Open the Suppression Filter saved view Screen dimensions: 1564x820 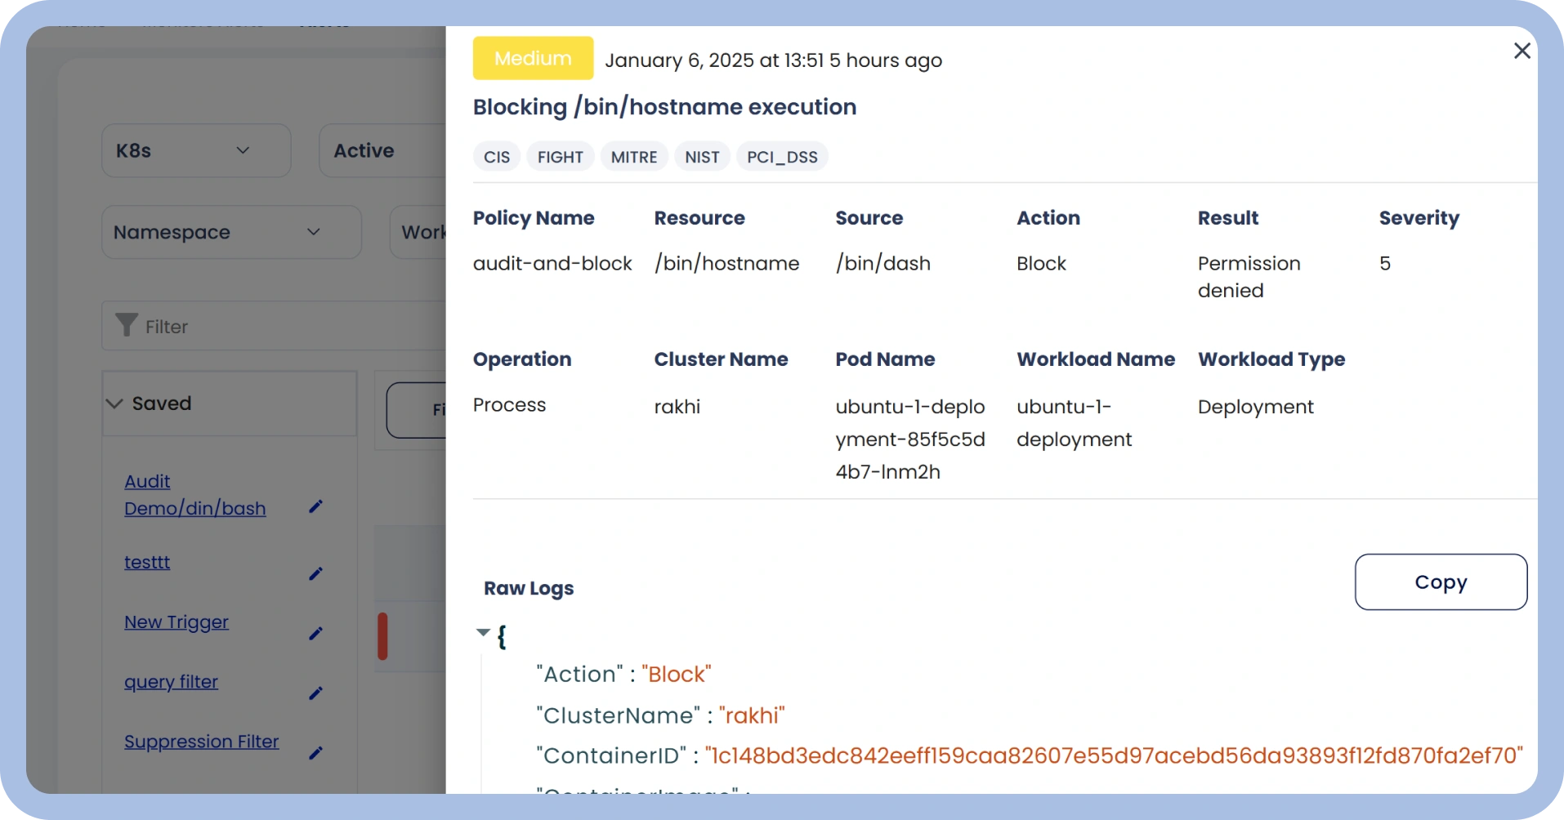tap(201, 741)
